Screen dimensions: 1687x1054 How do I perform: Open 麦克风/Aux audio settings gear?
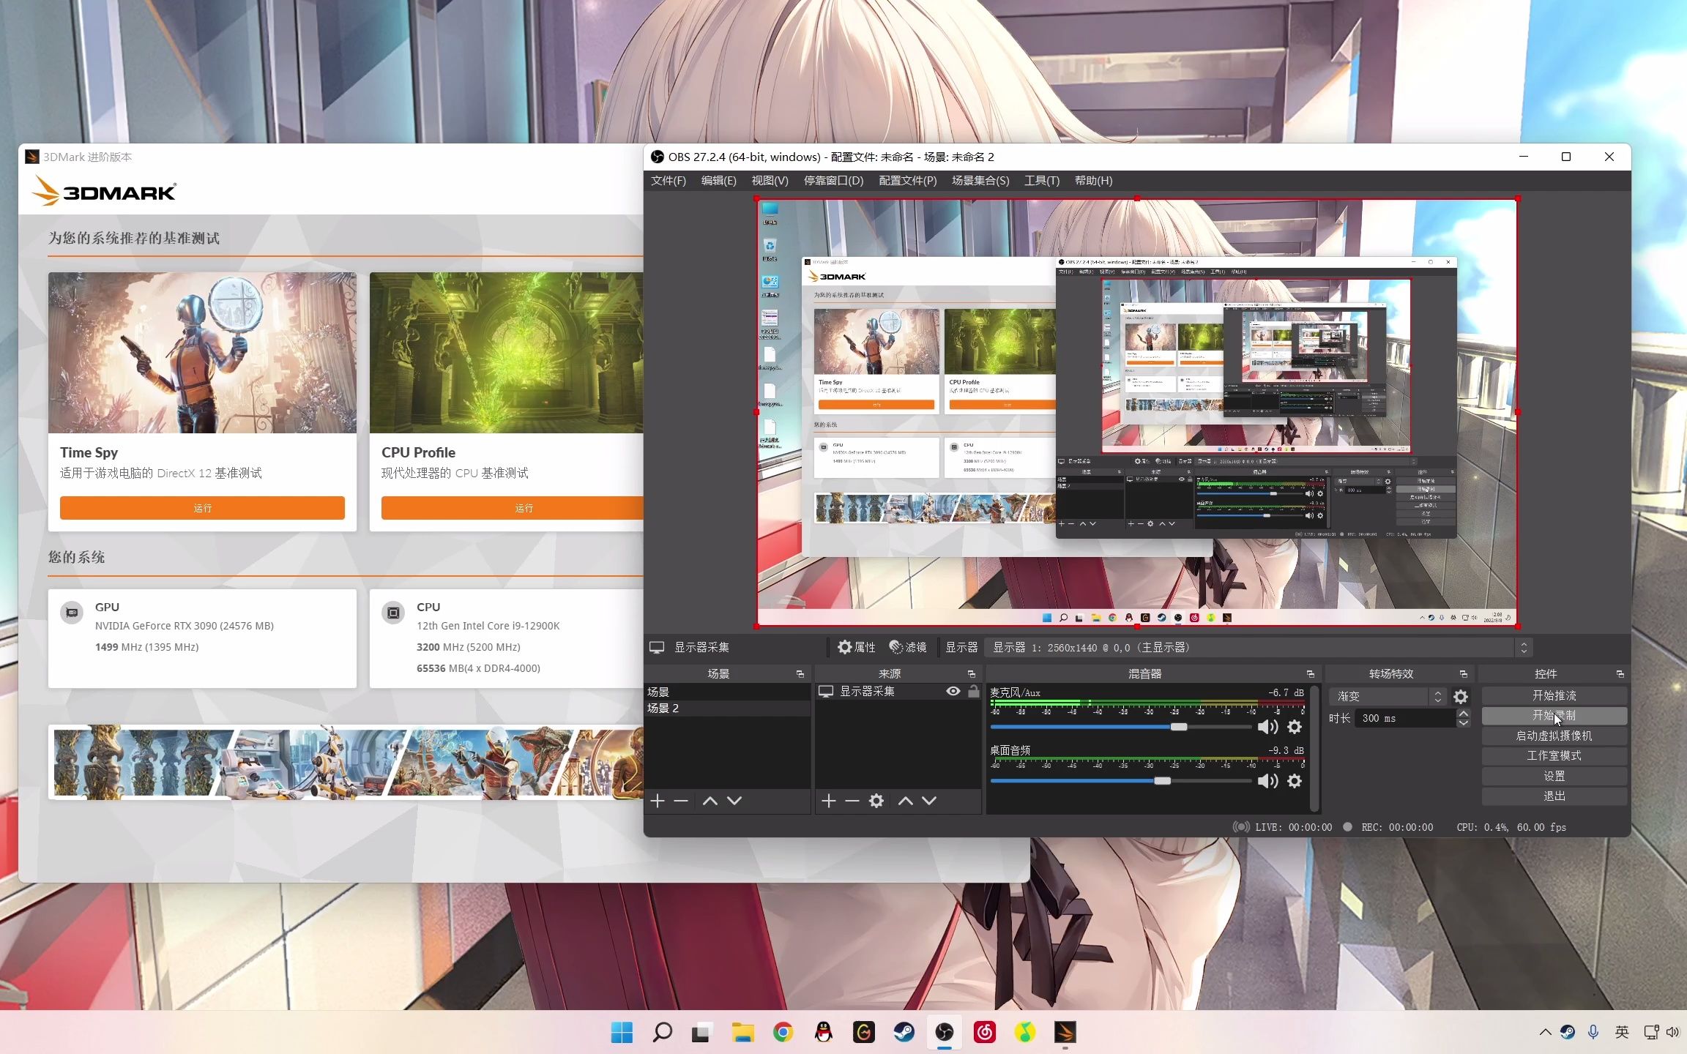[1295, 727]
